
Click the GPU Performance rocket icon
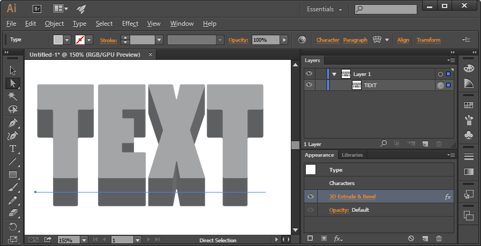(x=81, y=9)
